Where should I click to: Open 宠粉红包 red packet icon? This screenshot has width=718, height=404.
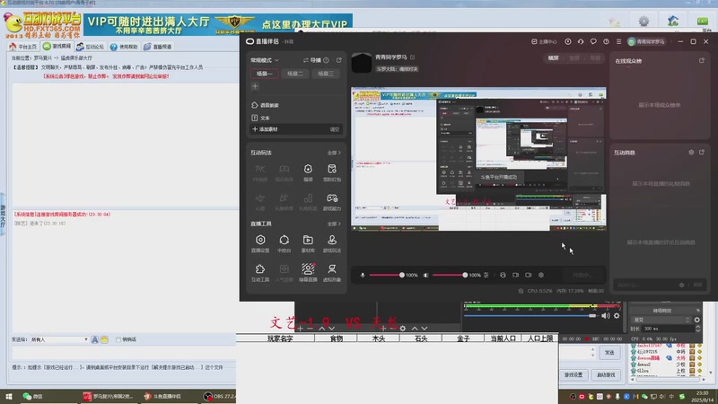coord(332,172)
